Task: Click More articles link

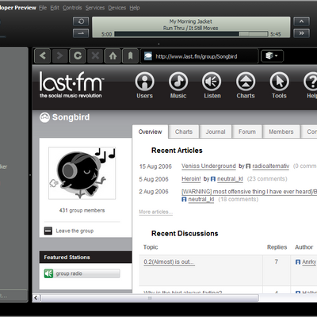Action: point(156,212)
